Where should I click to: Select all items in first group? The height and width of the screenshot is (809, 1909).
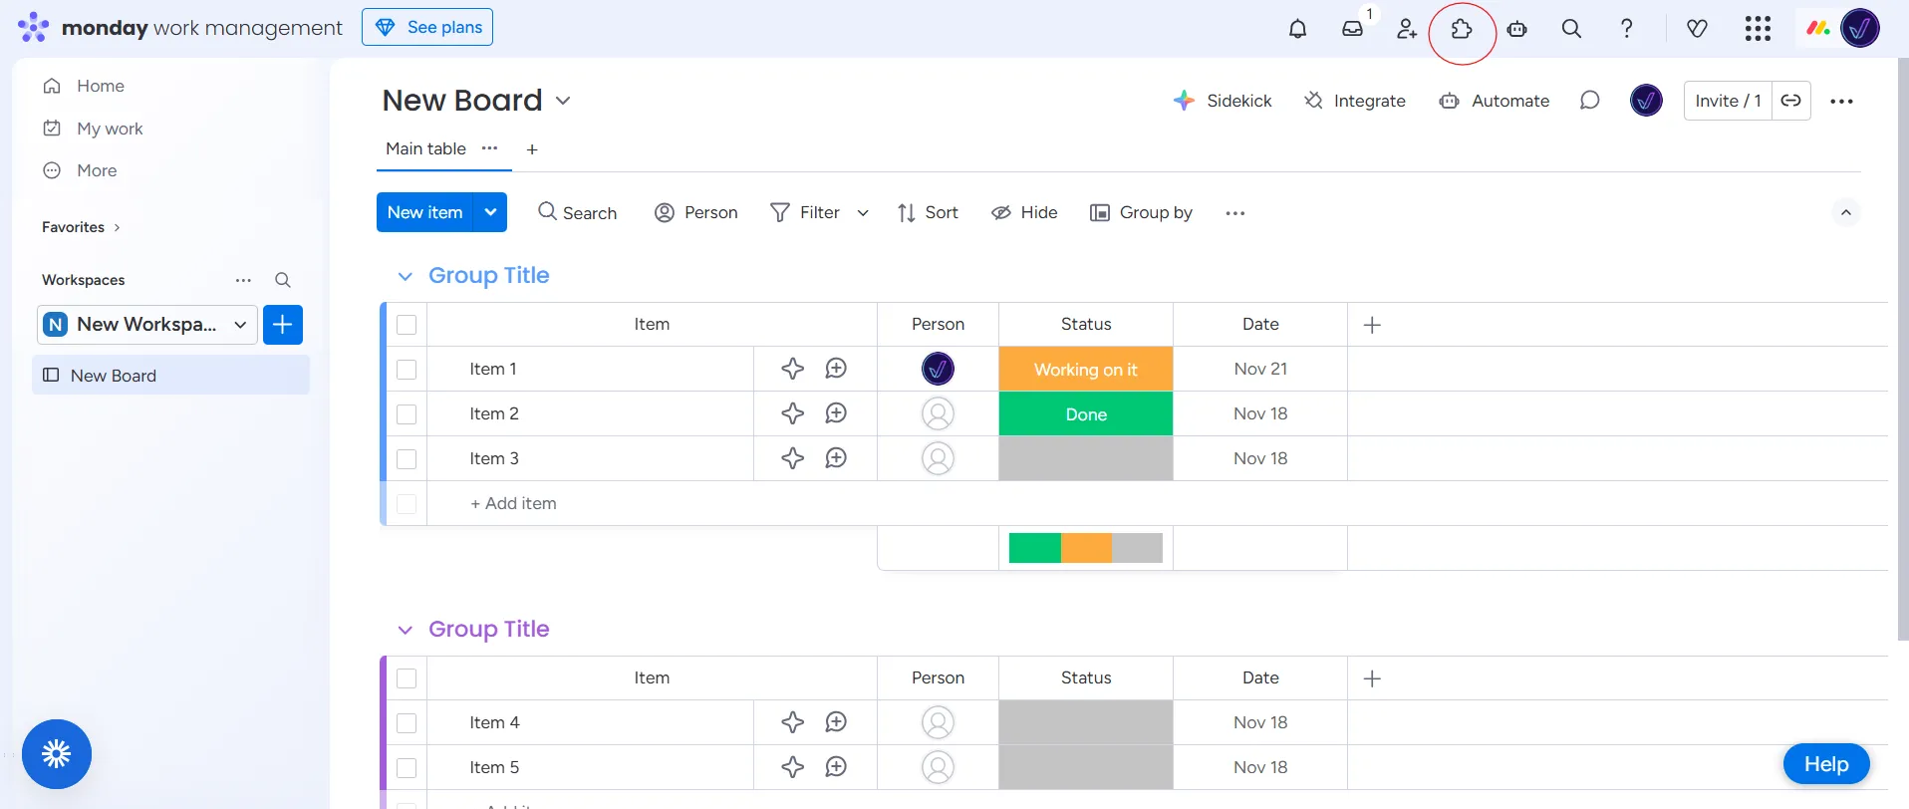click(407, 325)
